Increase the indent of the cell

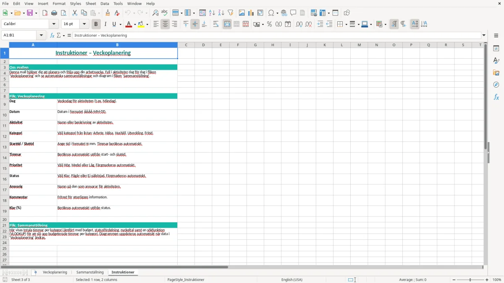click(320, 24)
